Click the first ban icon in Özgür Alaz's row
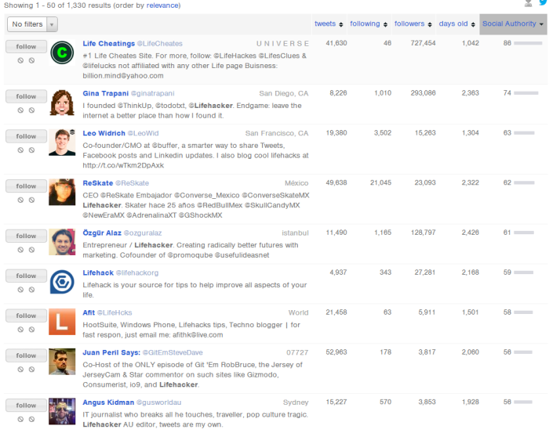549x433 pixels. pos(20,250)
